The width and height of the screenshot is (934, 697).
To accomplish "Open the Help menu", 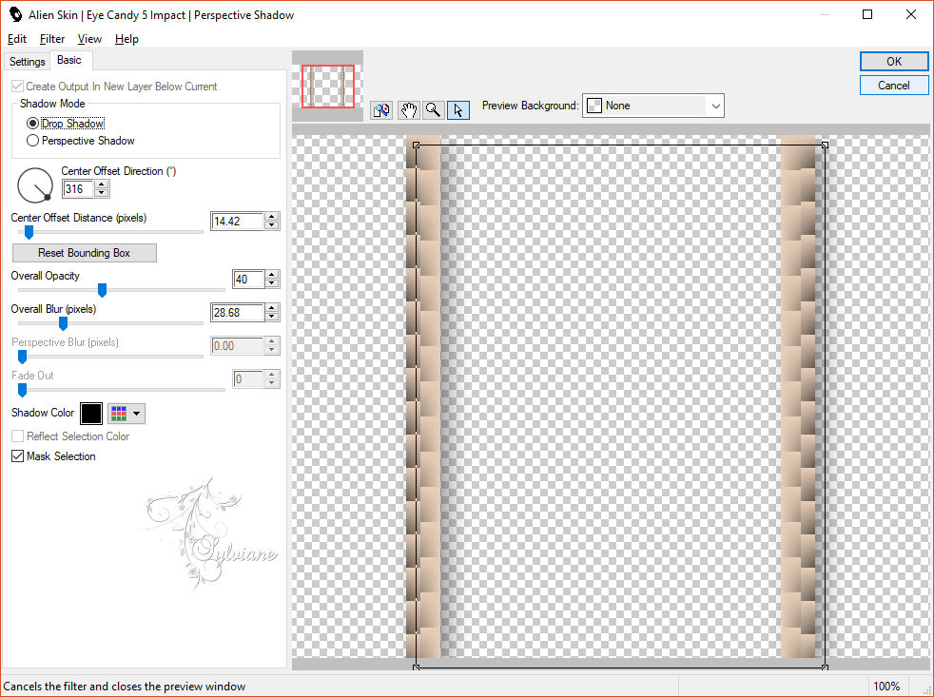I will [x=126, y=39].
